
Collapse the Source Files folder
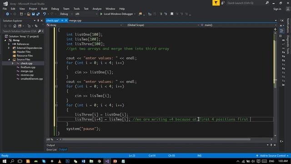pyautogui.click(x=9, y=60)
